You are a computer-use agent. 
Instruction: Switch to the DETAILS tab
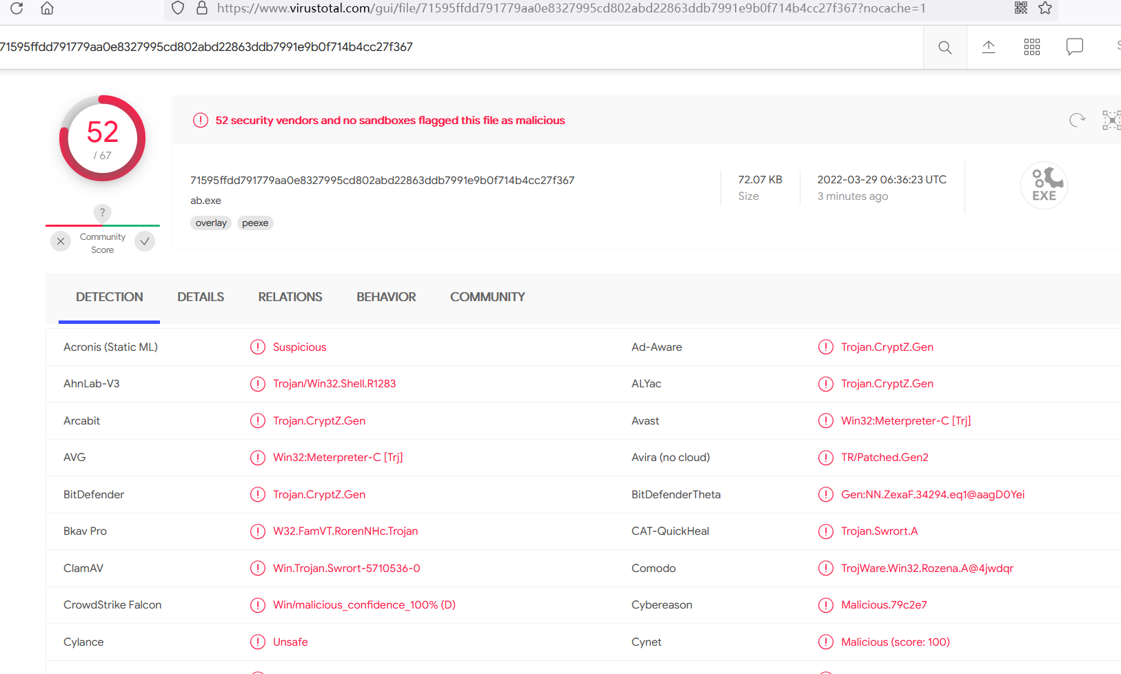[x=201, y=297]
